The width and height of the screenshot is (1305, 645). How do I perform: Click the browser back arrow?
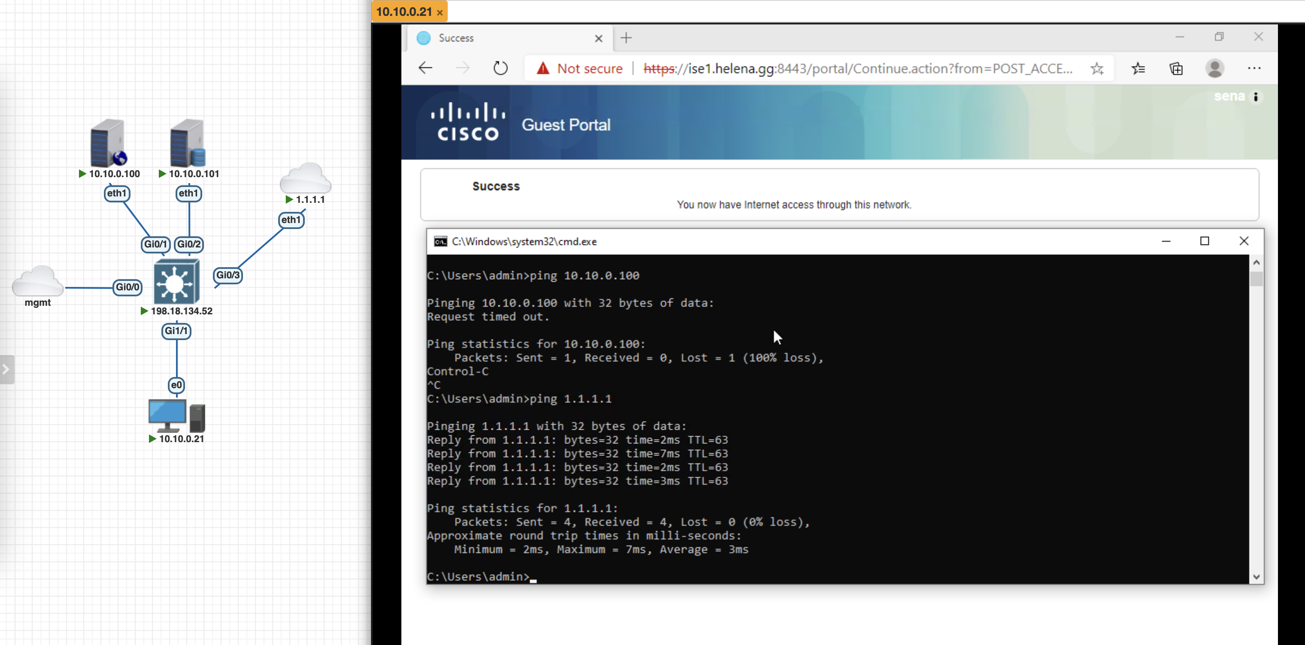pos(425,68)
